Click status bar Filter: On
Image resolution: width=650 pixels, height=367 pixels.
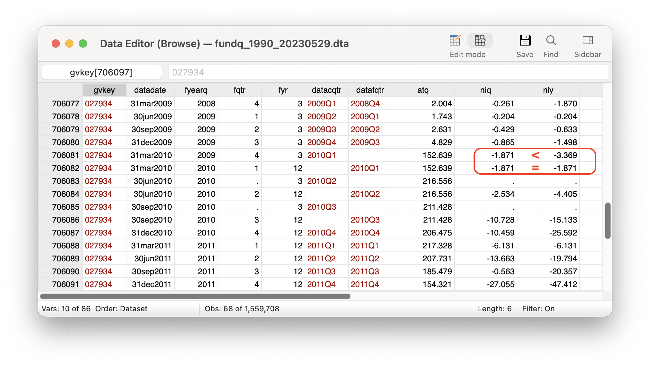[538, 309]
